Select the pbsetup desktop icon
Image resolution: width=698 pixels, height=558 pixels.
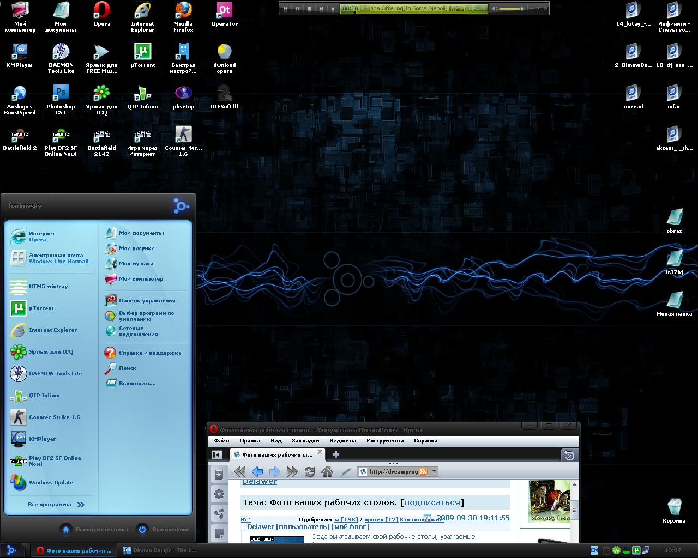[183, 98]
